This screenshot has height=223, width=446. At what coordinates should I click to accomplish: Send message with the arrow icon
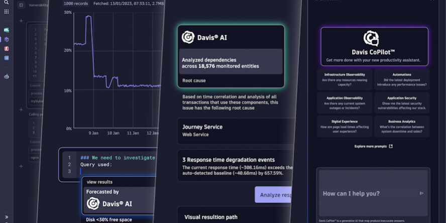(421, 193)
